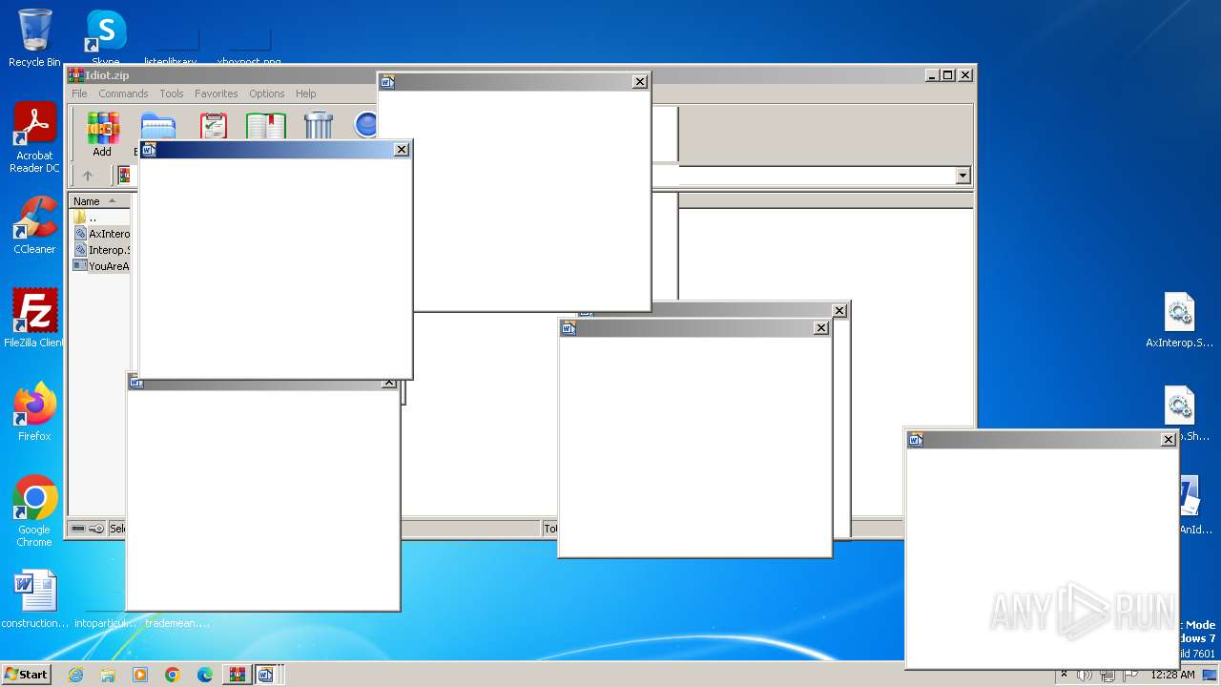Go up one level with the arrow button

coord(88,176)
